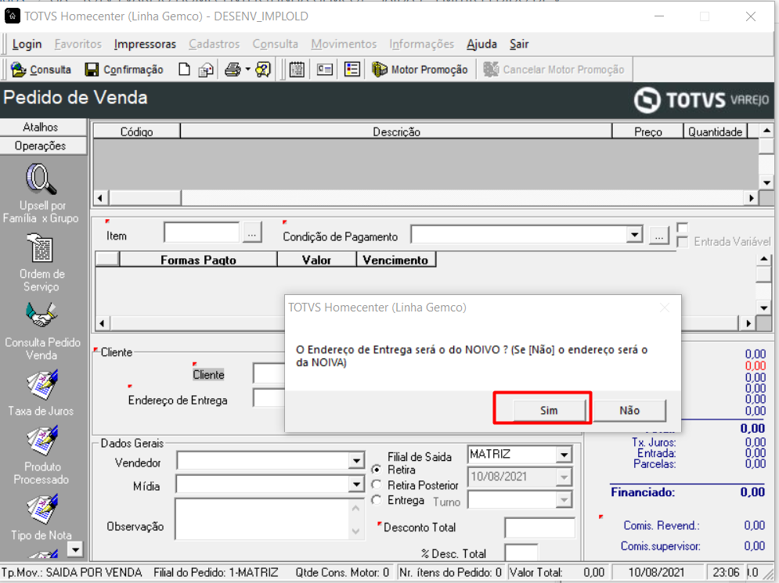Expand the Vendedor dropdown
The image size is (779, 583).
point(356,462)
